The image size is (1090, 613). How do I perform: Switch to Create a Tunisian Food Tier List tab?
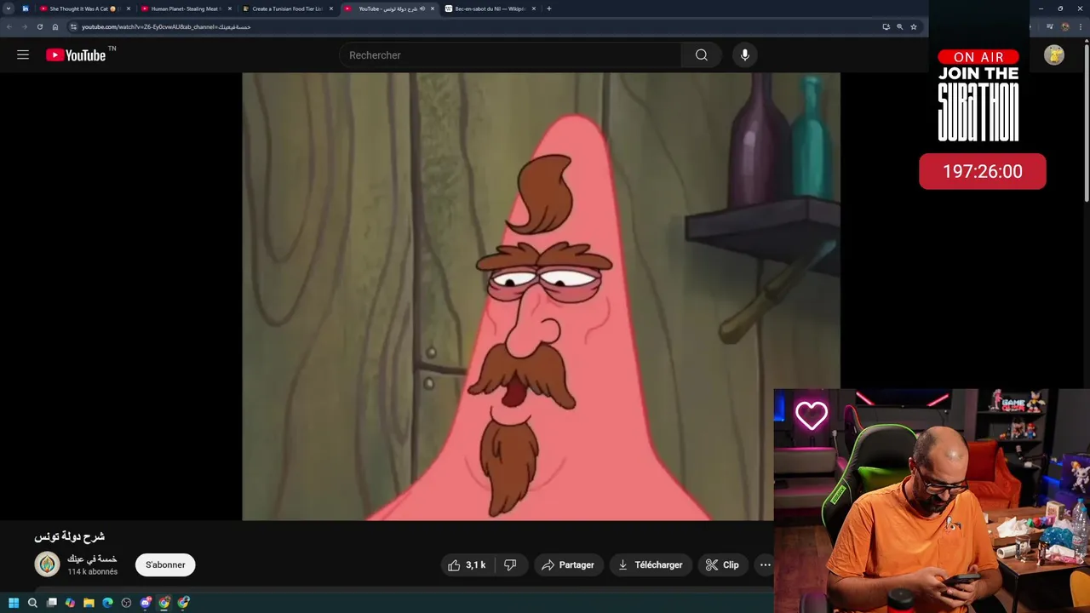(x=287, y=9)
